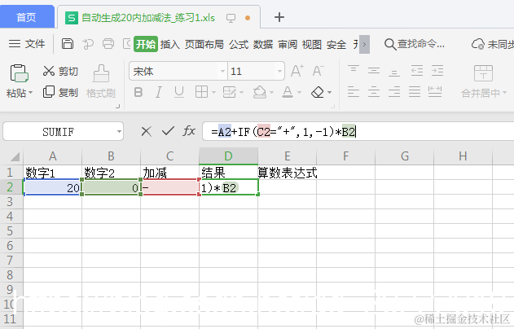Decrease font size with A- icon
The height and width of the screenshot is (329, 514).
[318, 71]
